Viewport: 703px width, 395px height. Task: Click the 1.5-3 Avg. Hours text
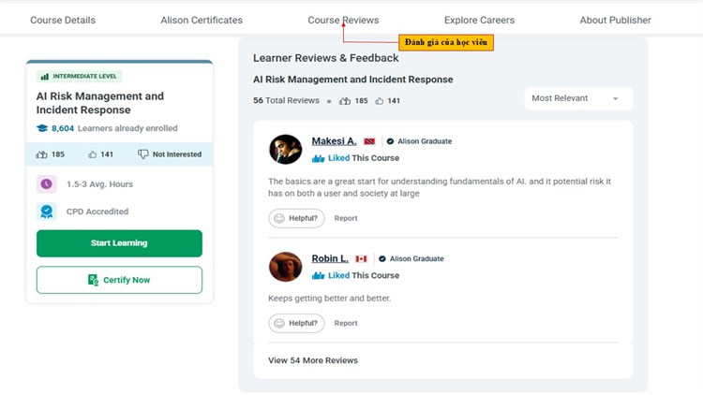[x=99, y=184]
